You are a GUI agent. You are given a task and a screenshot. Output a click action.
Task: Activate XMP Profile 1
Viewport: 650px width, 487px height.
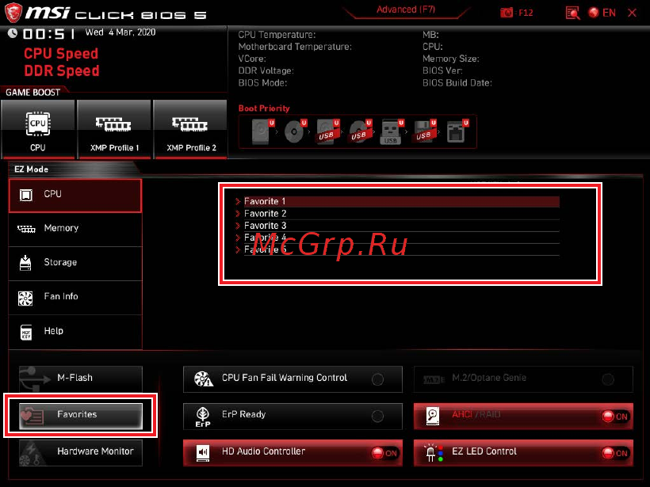click(x=114, y=129)
